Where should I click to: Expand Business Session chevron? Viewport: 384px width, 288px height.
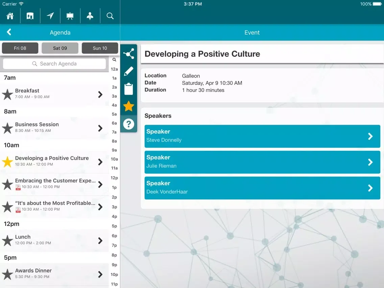(100, 128)
